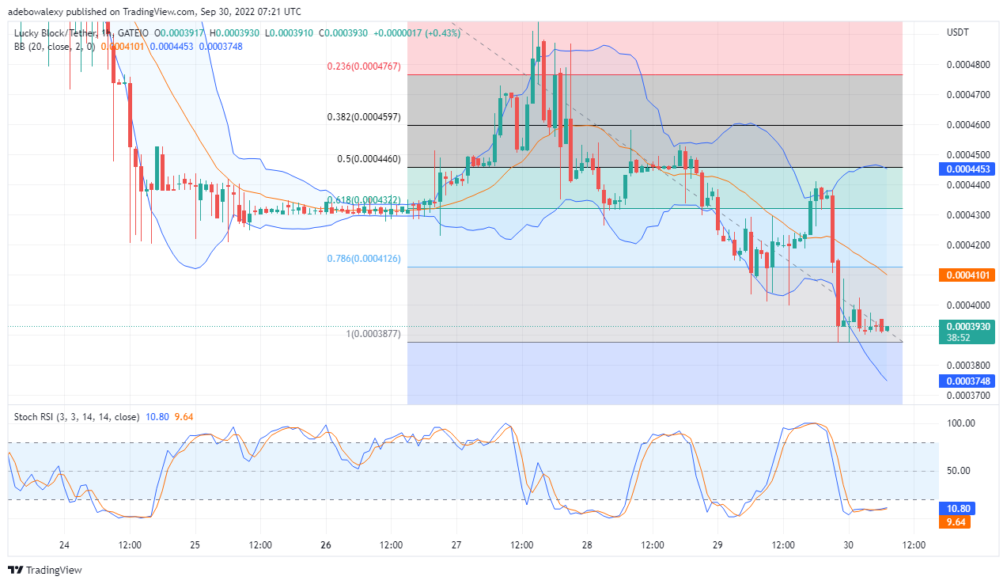The width and height of the screenshot is (1007, 584).
Task: Click the 0.0004300 price axis label
Action: 968,215
